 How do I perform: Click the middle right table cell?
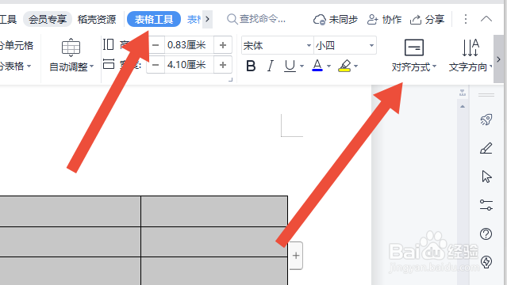point(214,241)
